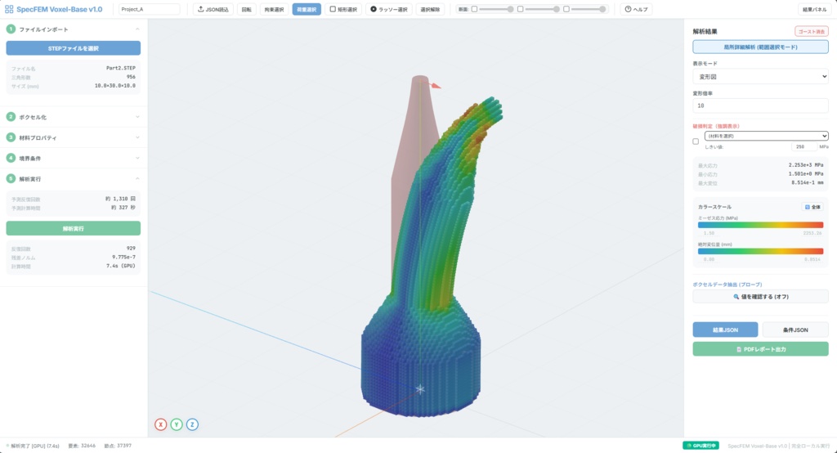Toggle the third 断面 section checkbox

[566, 9]
